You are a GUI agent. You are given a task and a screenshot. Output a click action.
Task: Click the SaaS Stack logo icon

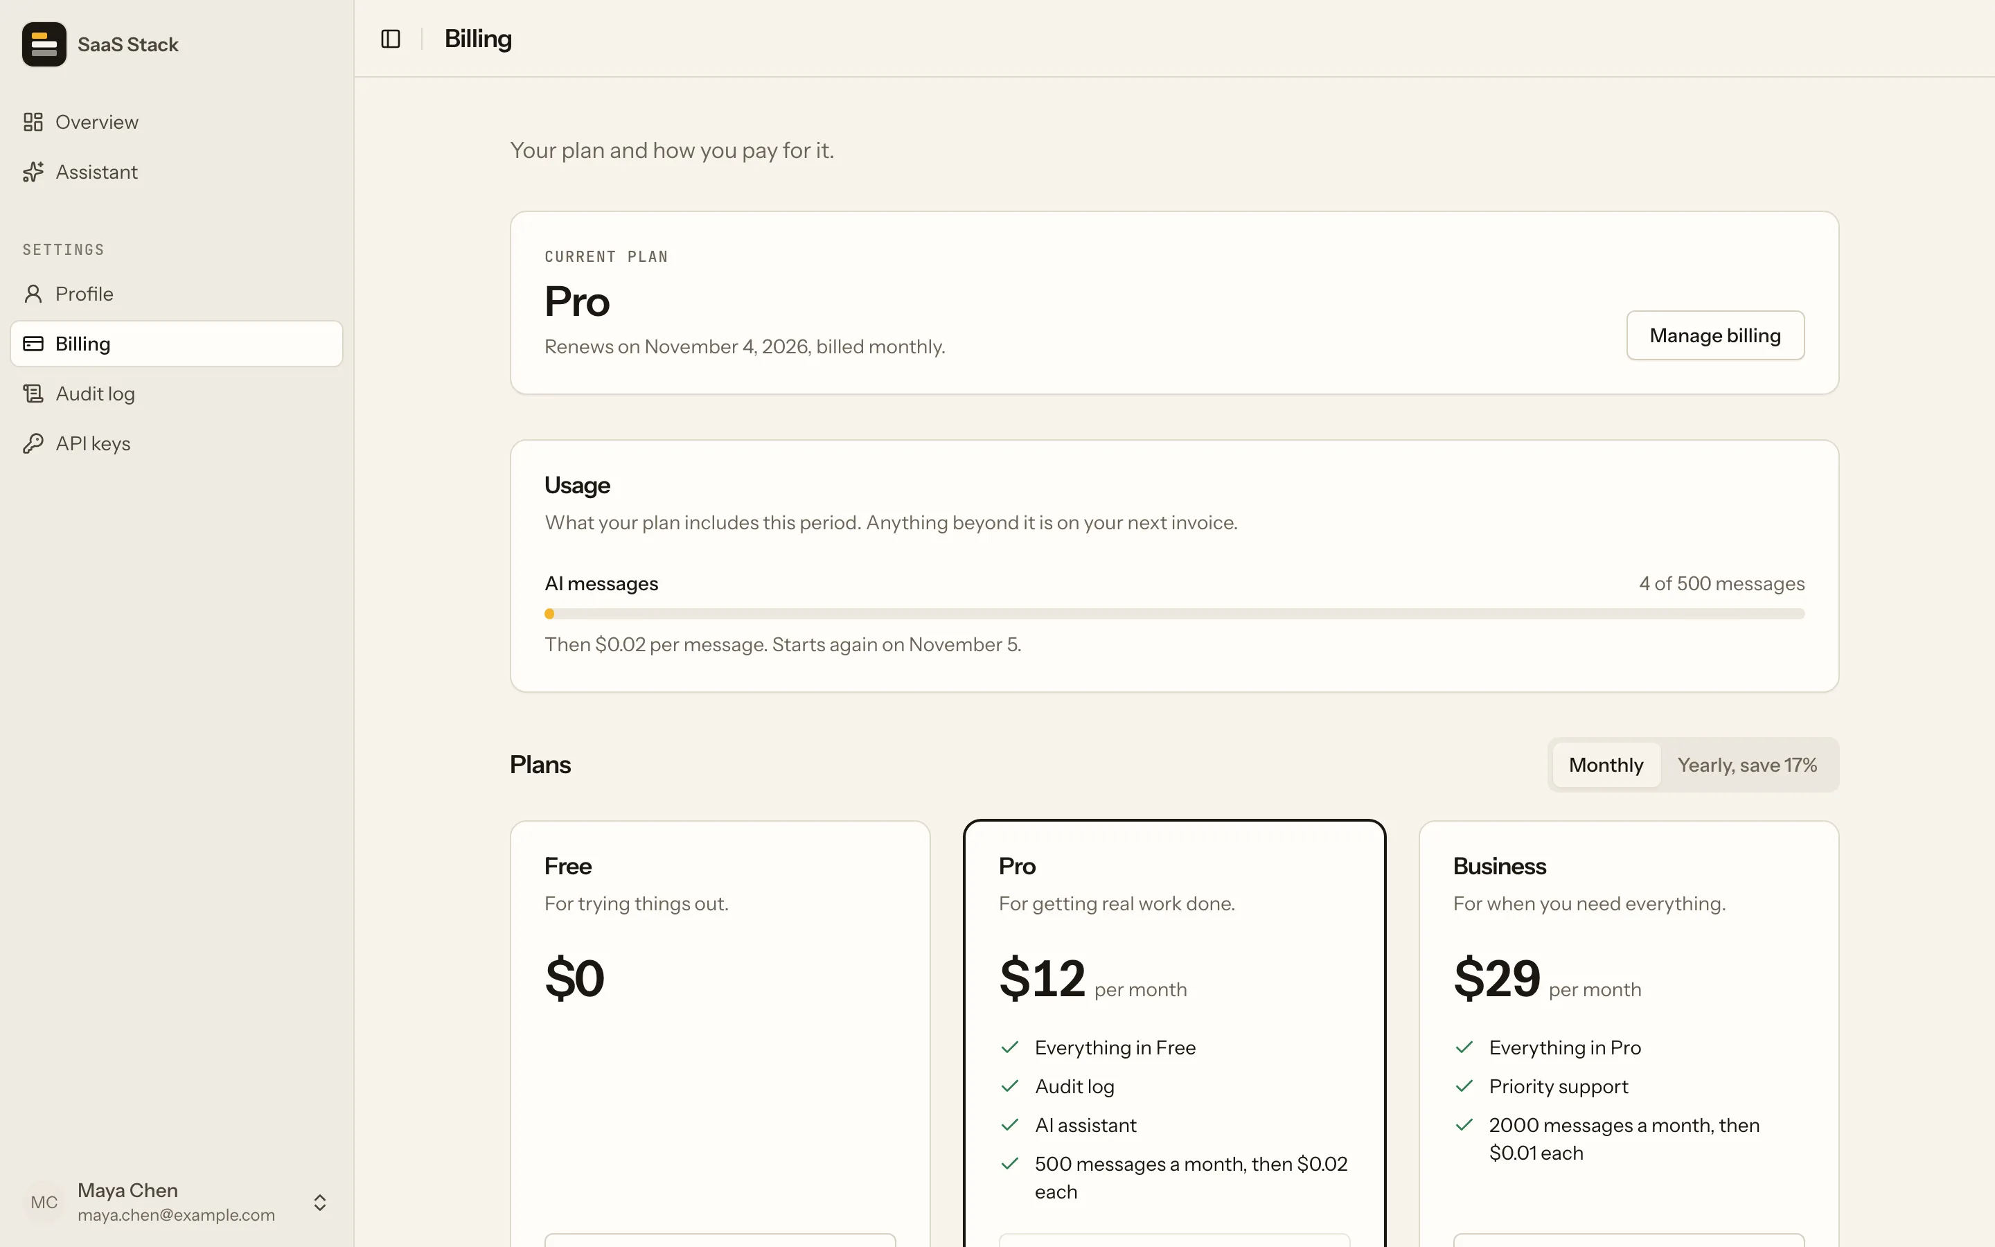[44, 44]
